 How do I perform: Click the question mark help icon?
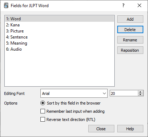(123, 5)
